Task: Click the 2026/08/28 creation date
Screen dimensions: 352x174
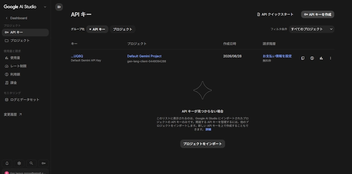Action: pyautogui.click(x=233, y=56)
